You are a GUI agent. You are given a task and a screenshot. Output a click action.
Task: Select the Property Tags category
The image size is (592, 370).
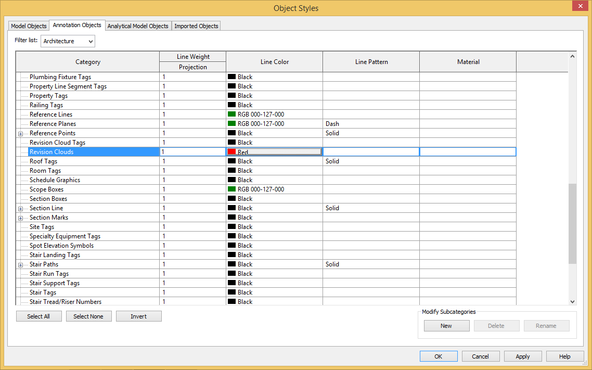tap(49, 96)
